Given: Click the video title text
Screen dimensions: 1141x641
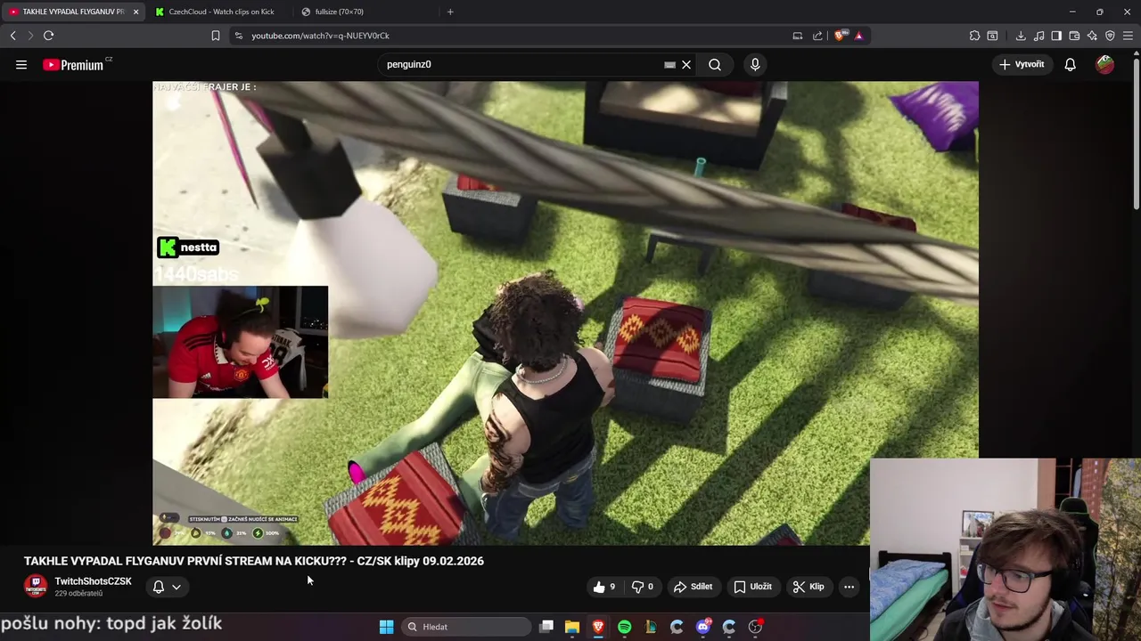Looking at the screenshot, I should click(254, 561).
